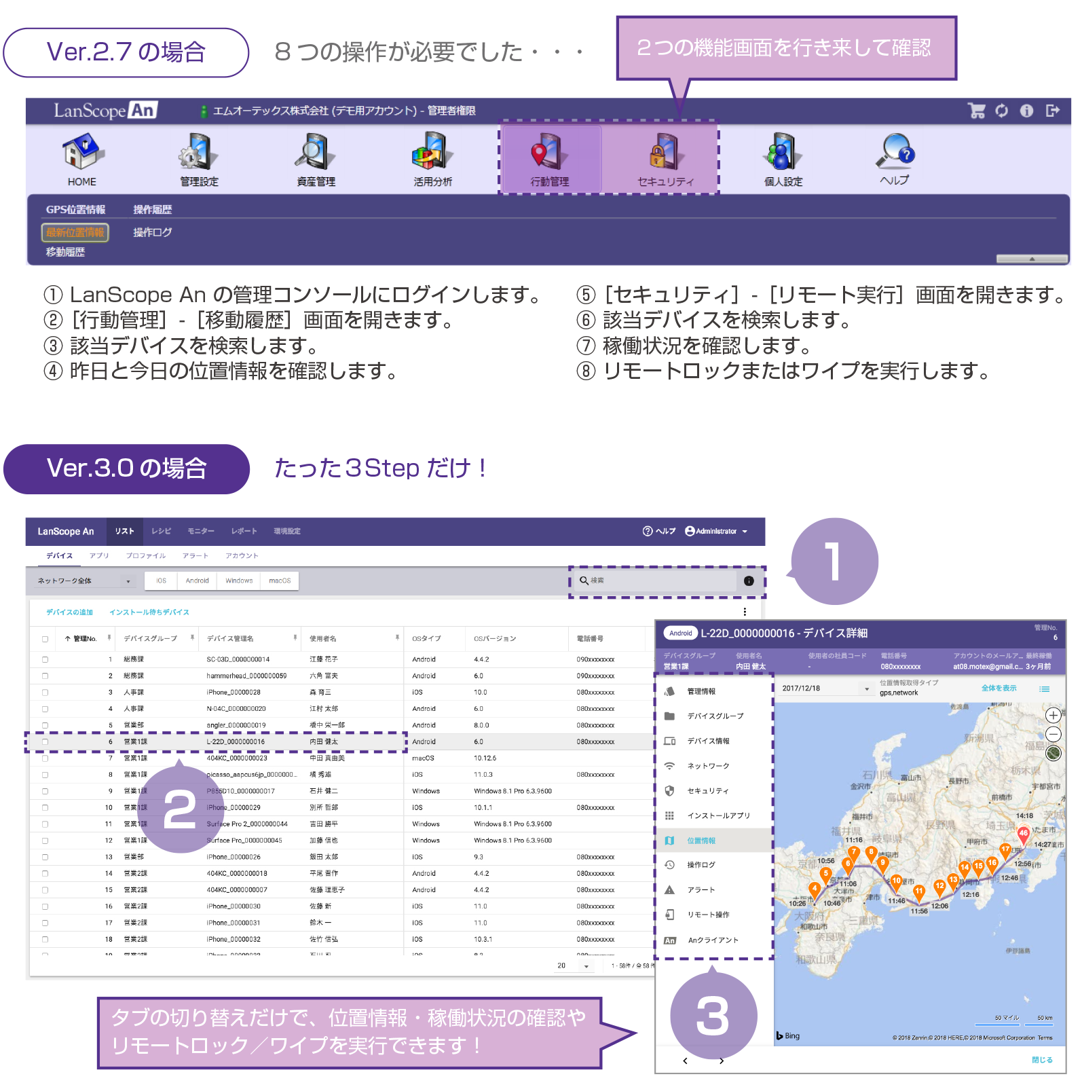Sort by 管理No. column header
The width and height of the screenshot is (1082, 1085).
click(x=81, y=639)
